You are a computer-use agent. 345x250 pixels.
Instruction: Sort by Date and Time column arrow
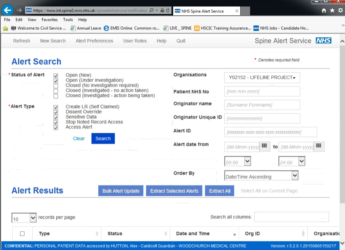[x=235, y=235]
